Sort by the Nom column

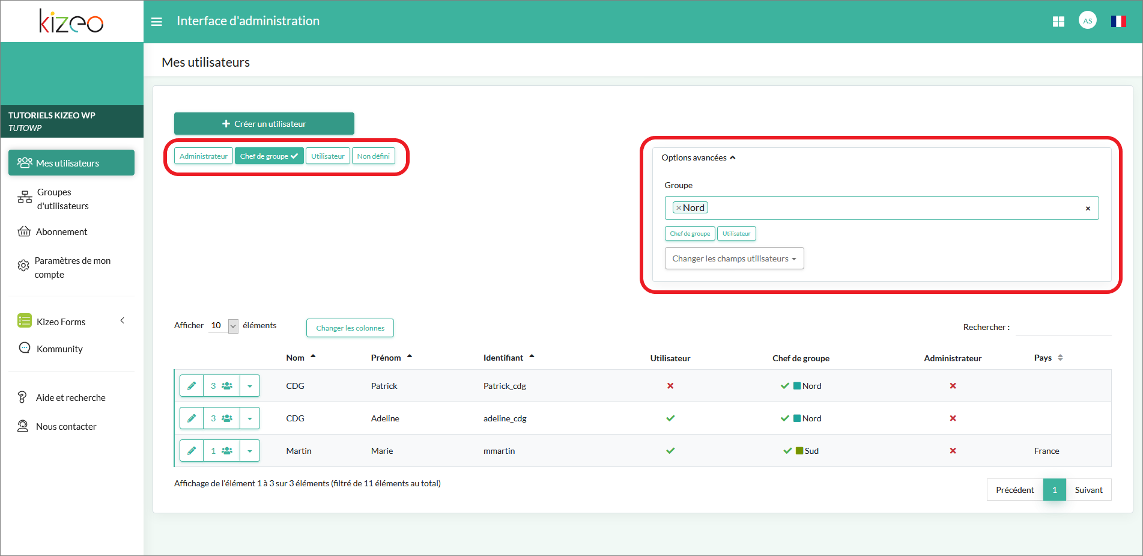301,358
